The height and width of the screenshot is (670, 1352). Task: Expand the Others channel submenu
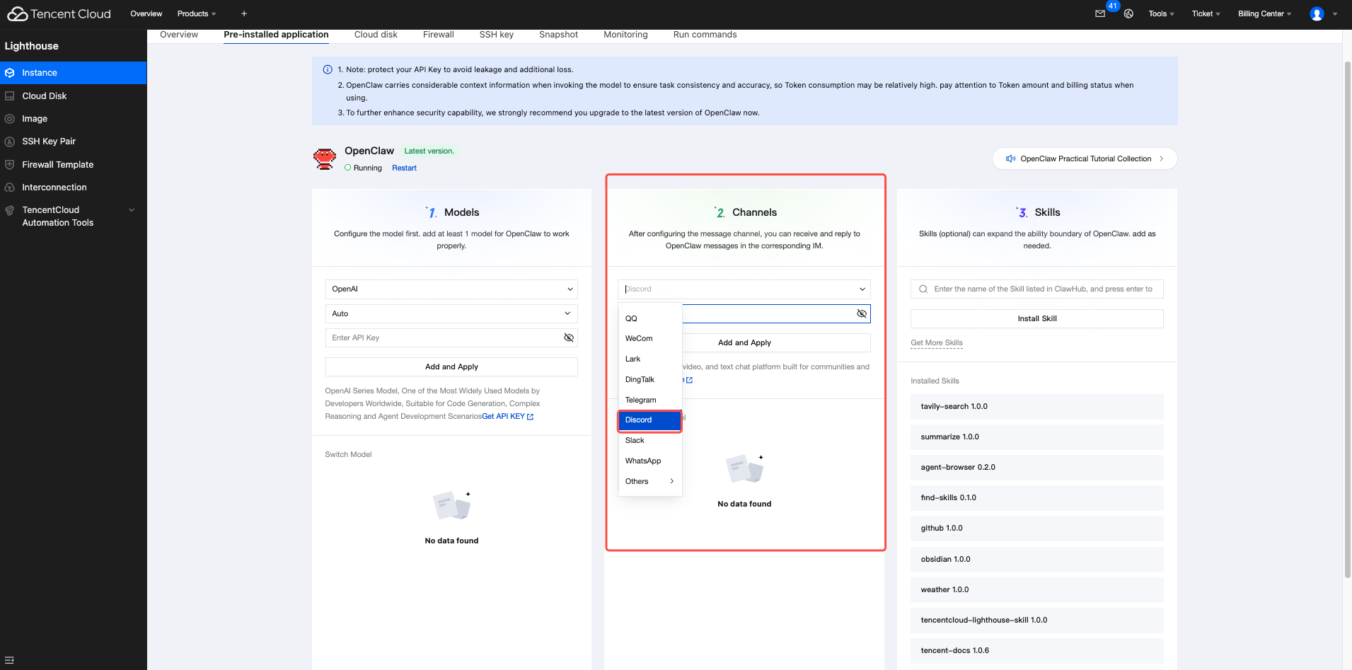click(x=649, y=482)
